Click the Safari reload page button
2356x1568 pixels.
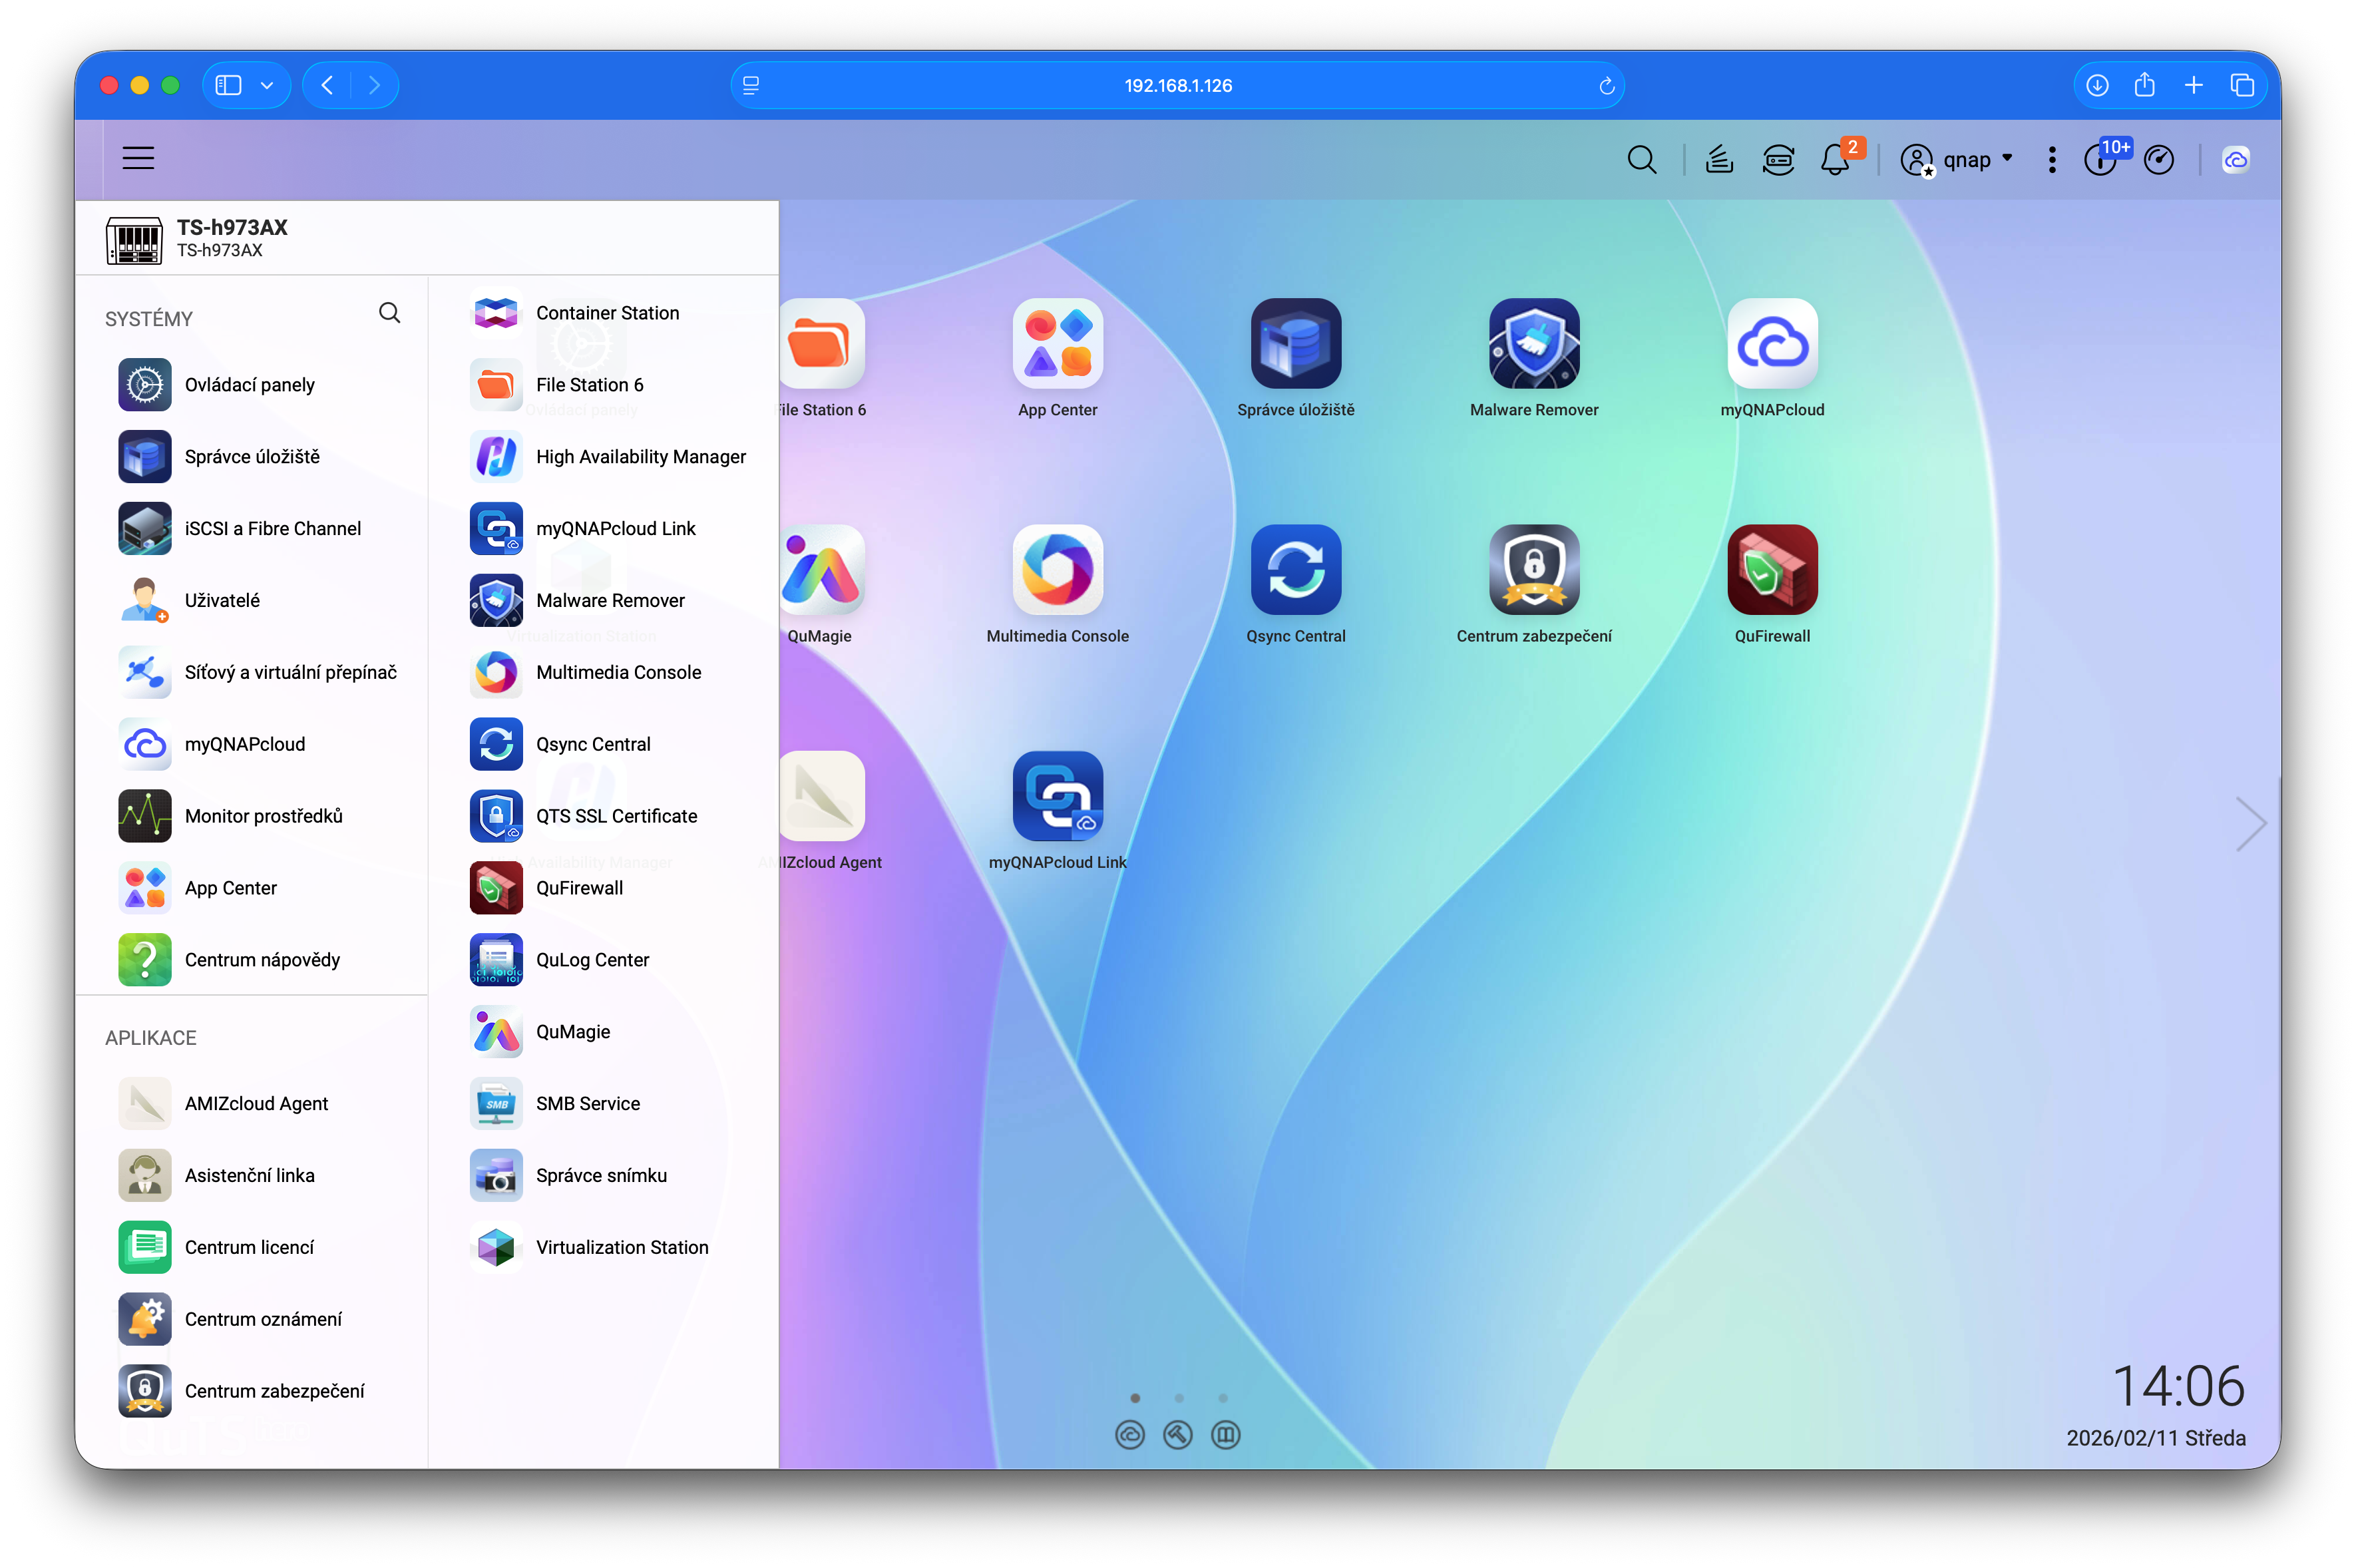click(x=1606, y=86)
